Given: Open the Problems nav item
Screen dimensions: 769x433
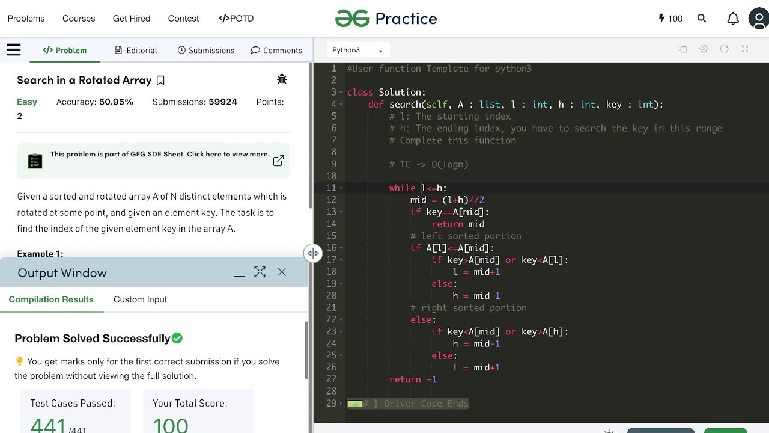Looking at the screenshot, I should click(x=26, y=19).
